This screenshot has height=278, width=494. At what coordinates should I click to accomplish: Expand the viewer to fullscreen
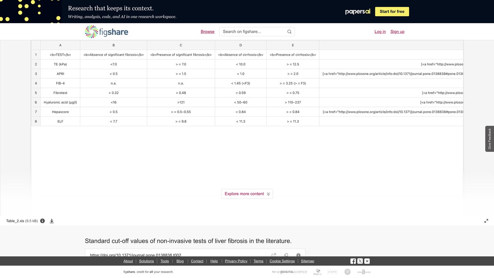point(486,221)
